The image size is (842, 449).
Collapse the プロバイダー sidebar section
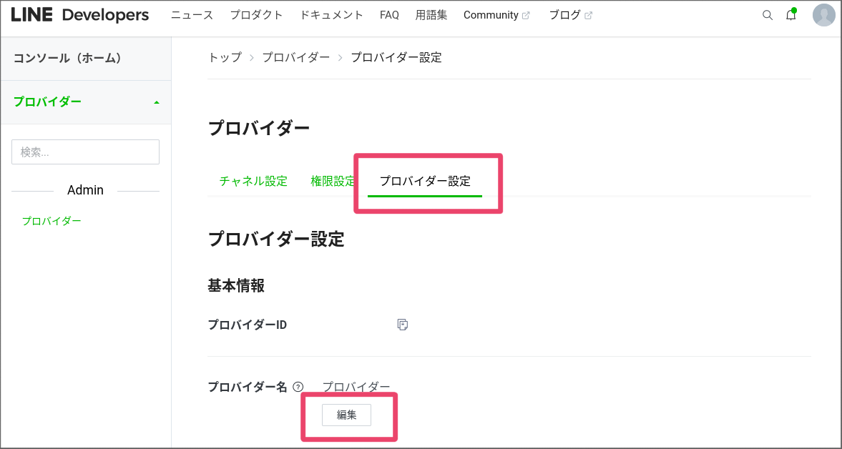[x=156, y=102]
